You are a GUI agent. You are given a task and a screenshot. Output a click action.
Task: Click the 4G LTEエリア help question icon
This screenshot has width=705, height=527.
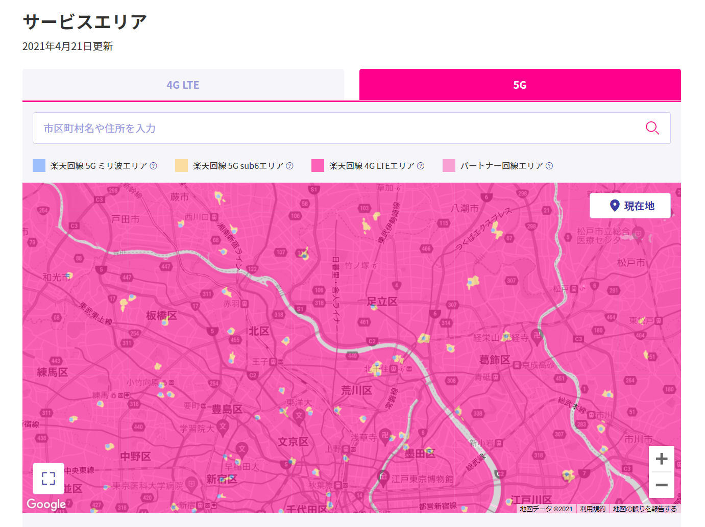[421, 165]
